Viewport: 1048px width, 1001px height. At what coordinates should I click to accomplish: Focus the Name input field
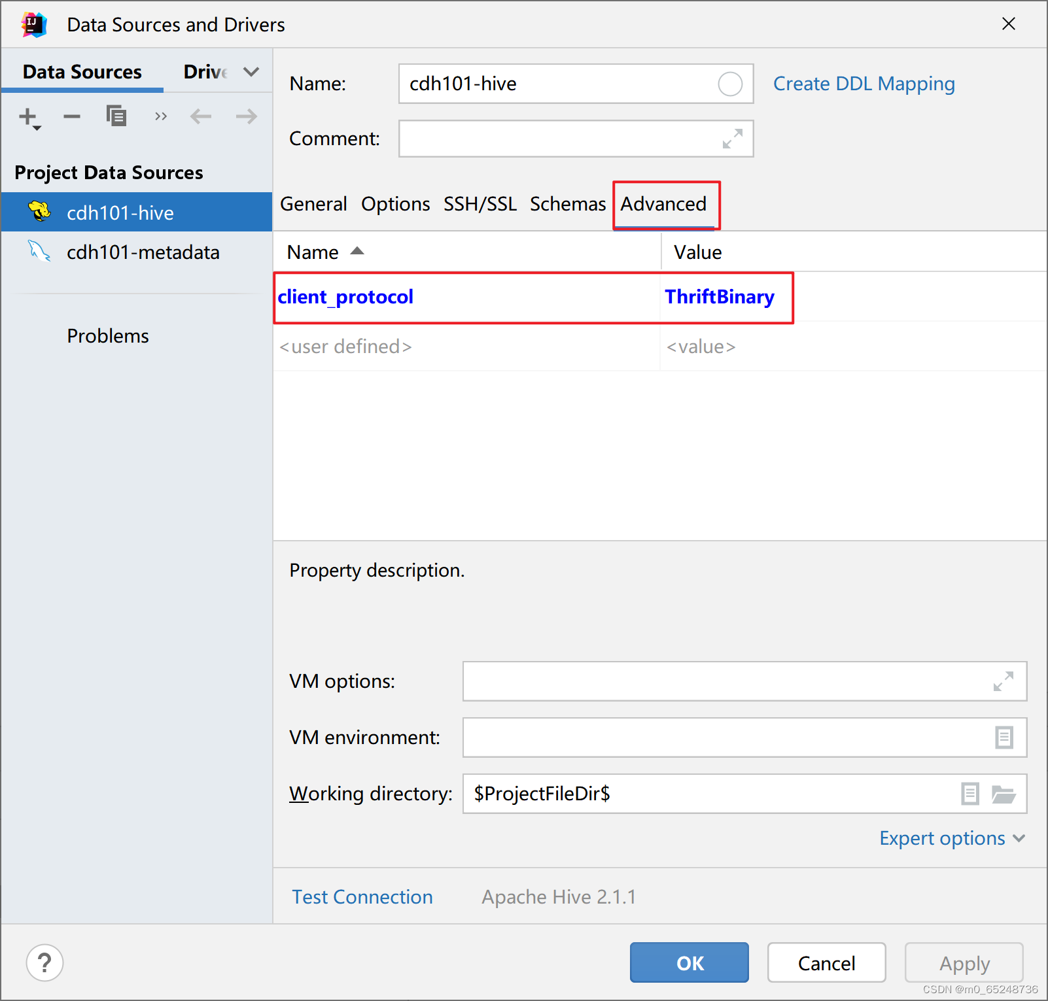[576, 84]
